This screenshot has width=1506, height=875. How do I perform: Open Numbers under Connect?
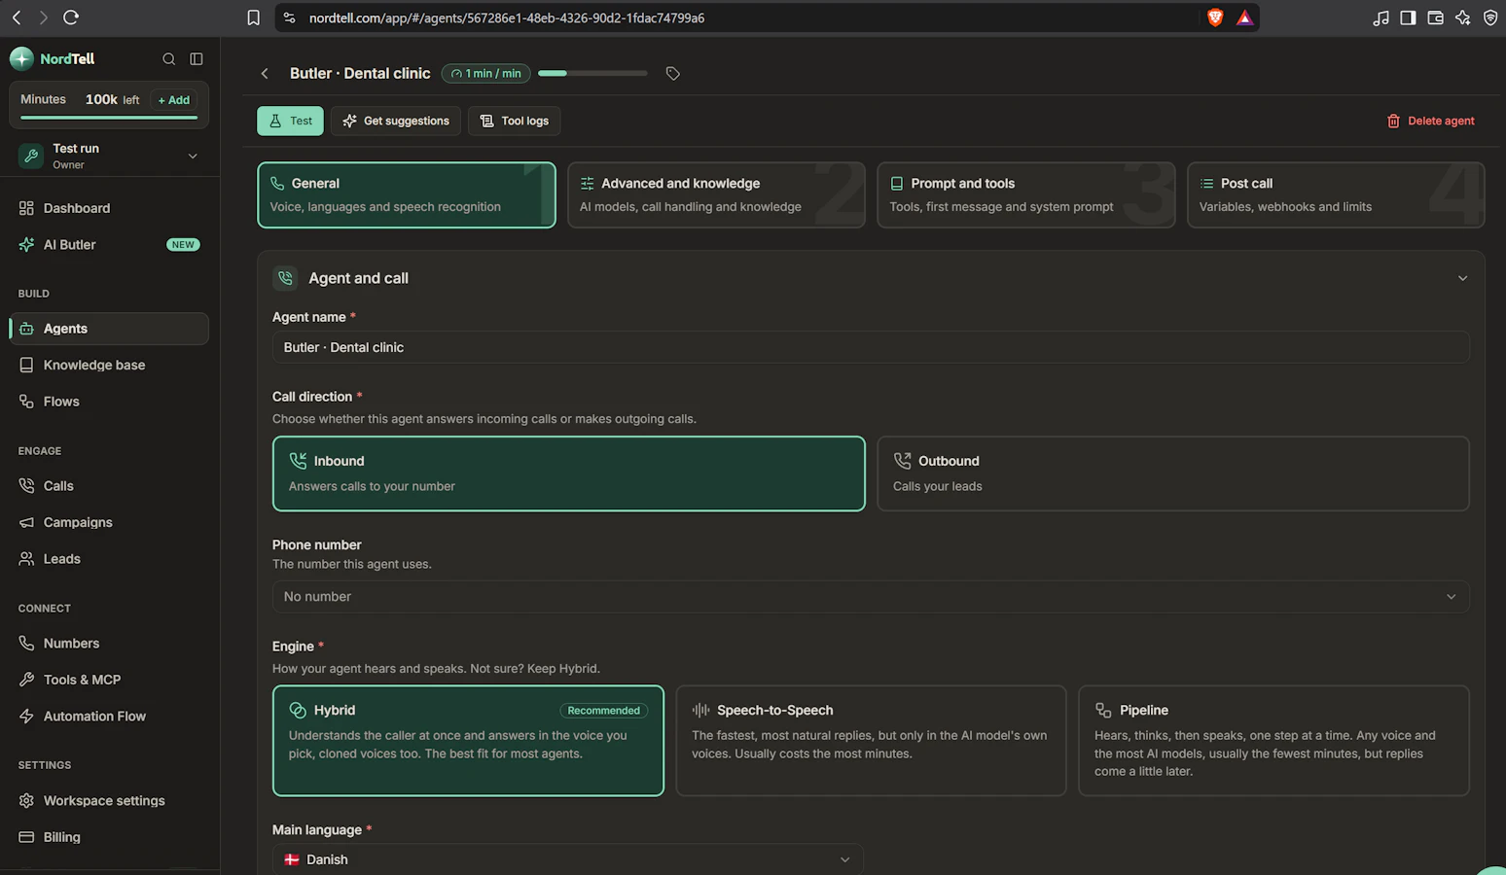[109, 644]
